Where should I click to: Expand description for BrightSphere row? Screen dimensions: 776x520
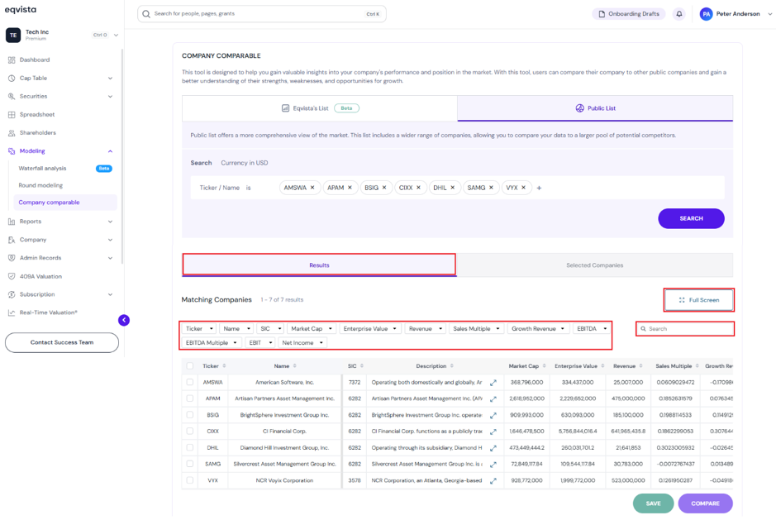[493, 416]
